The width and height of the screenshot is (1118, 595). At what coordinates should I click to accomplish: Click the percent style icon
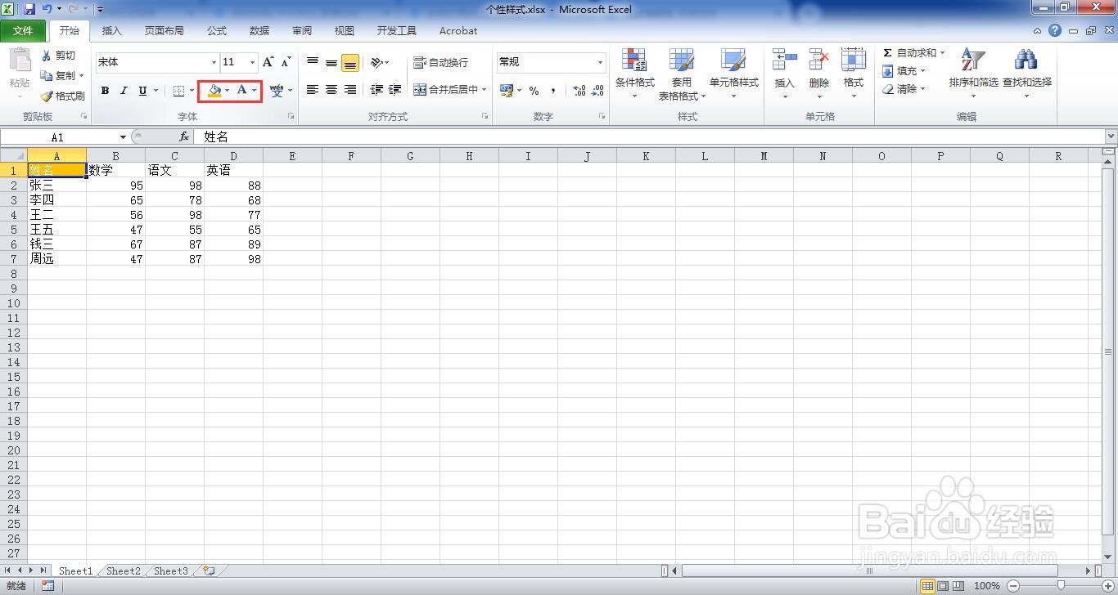pyautogui.click(x=534, y=91)
